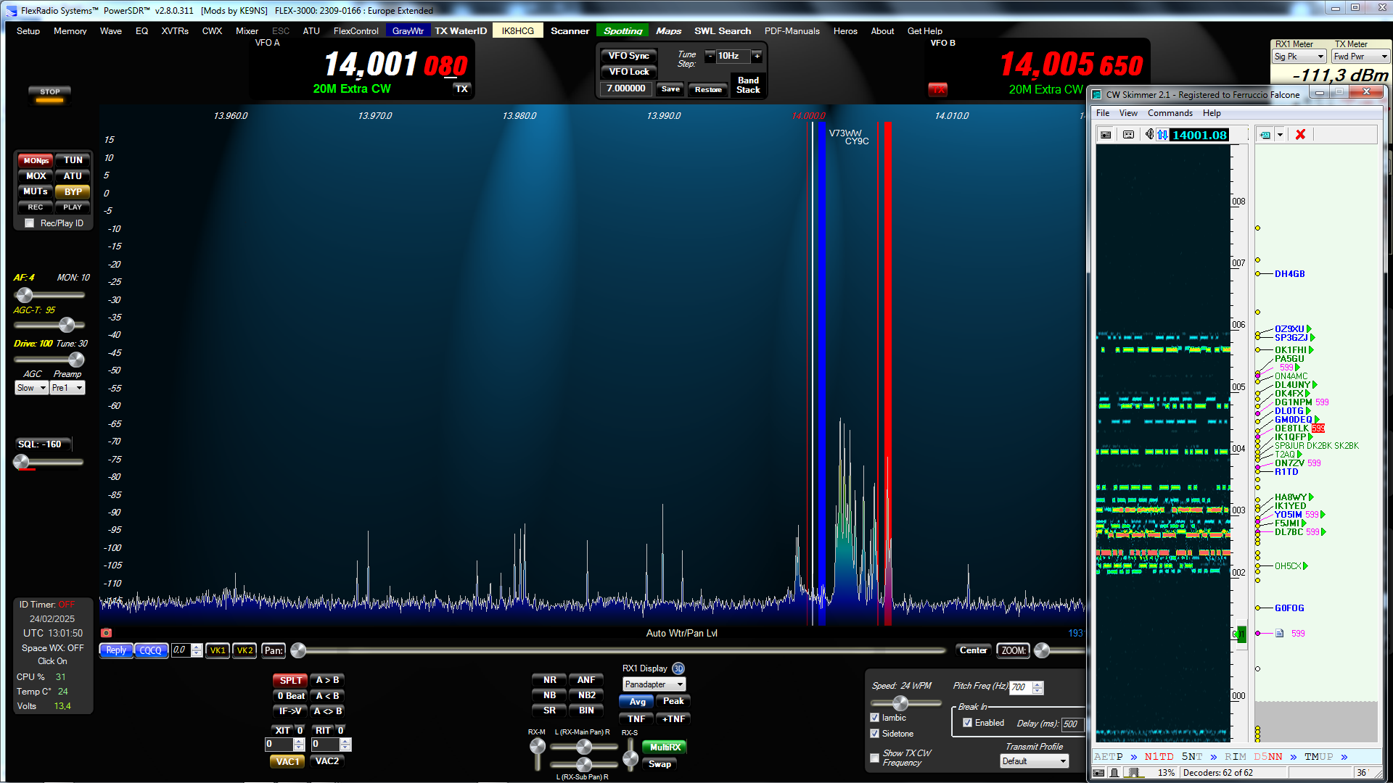
Task: Click the radio status icon in Skimmer status bar
Action: (x=1099, y=773)
